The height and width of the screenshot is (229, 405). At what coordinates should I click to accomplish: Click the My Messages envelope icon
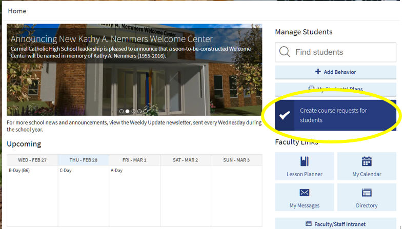[x=305, y=193]
